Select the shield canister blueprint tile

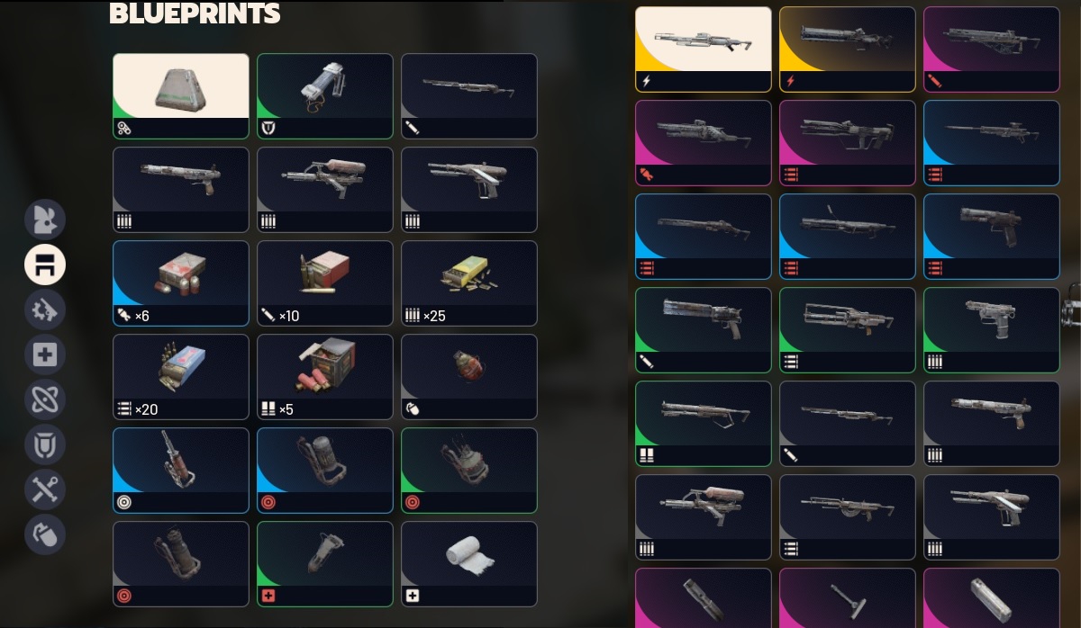[x=325, y=96]
